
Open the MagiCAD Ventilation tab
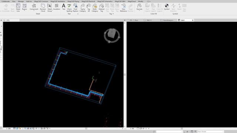click(x=58, y=1)
